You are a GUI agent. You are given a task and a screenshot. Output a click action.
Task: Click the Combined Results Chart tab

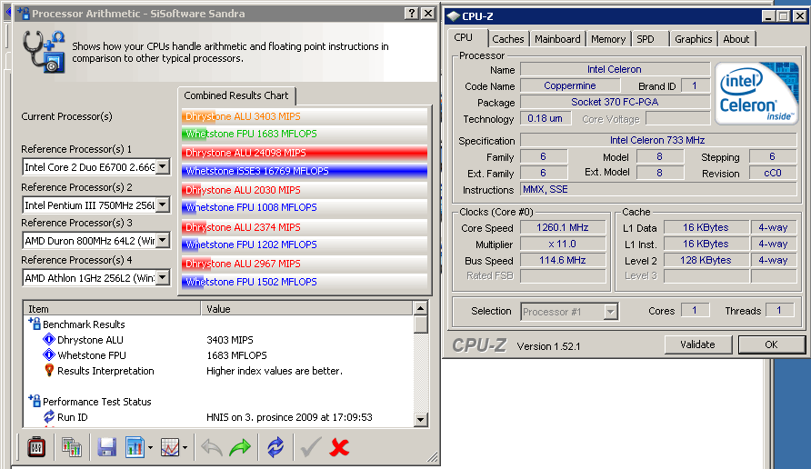click(x=236, y=95)
